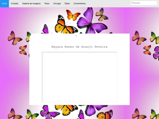Click inside the large empty content frame
The image size is (159, 119).
(x=79, y=77)
